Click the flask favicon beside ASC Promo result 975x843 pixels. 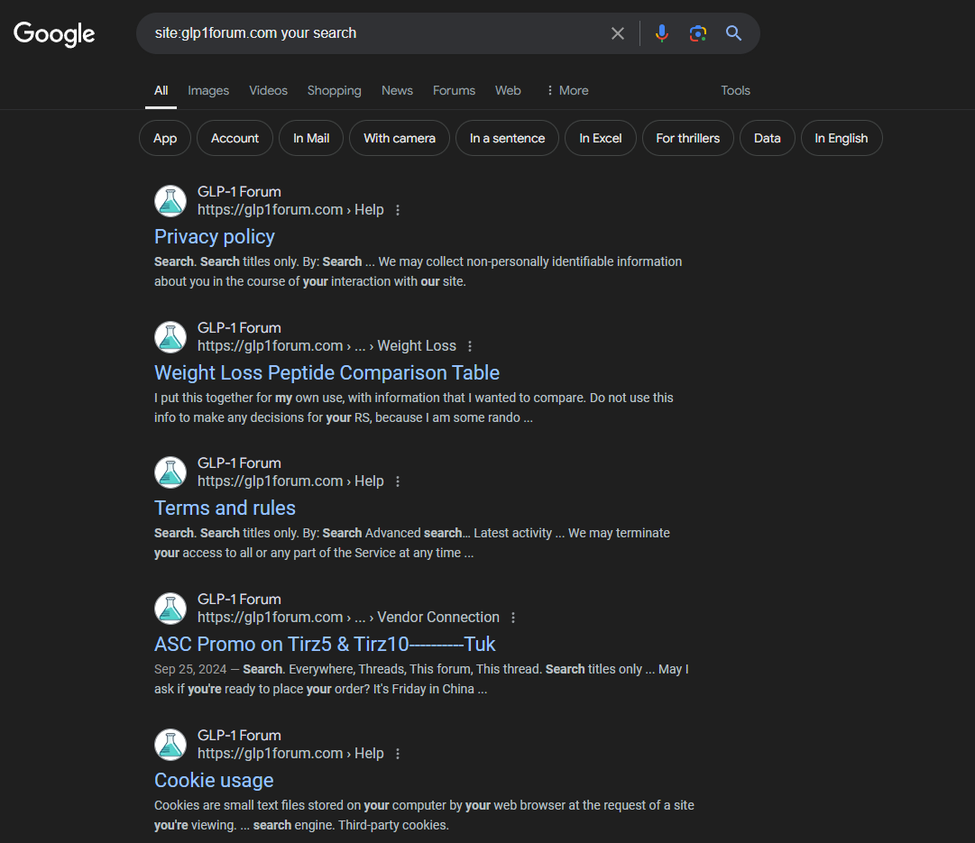coord(170,609)
